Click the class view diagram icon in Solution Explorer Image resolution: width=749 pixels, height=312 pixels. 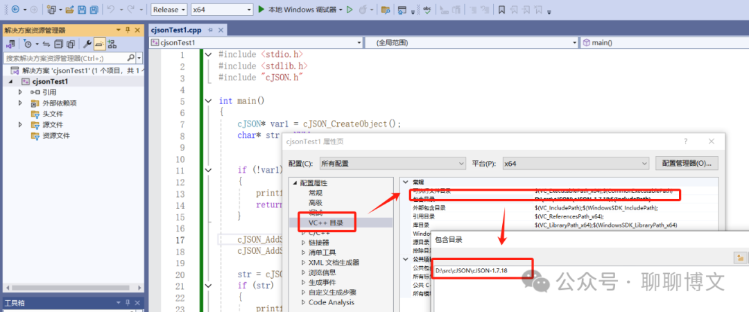pos(112,44)
